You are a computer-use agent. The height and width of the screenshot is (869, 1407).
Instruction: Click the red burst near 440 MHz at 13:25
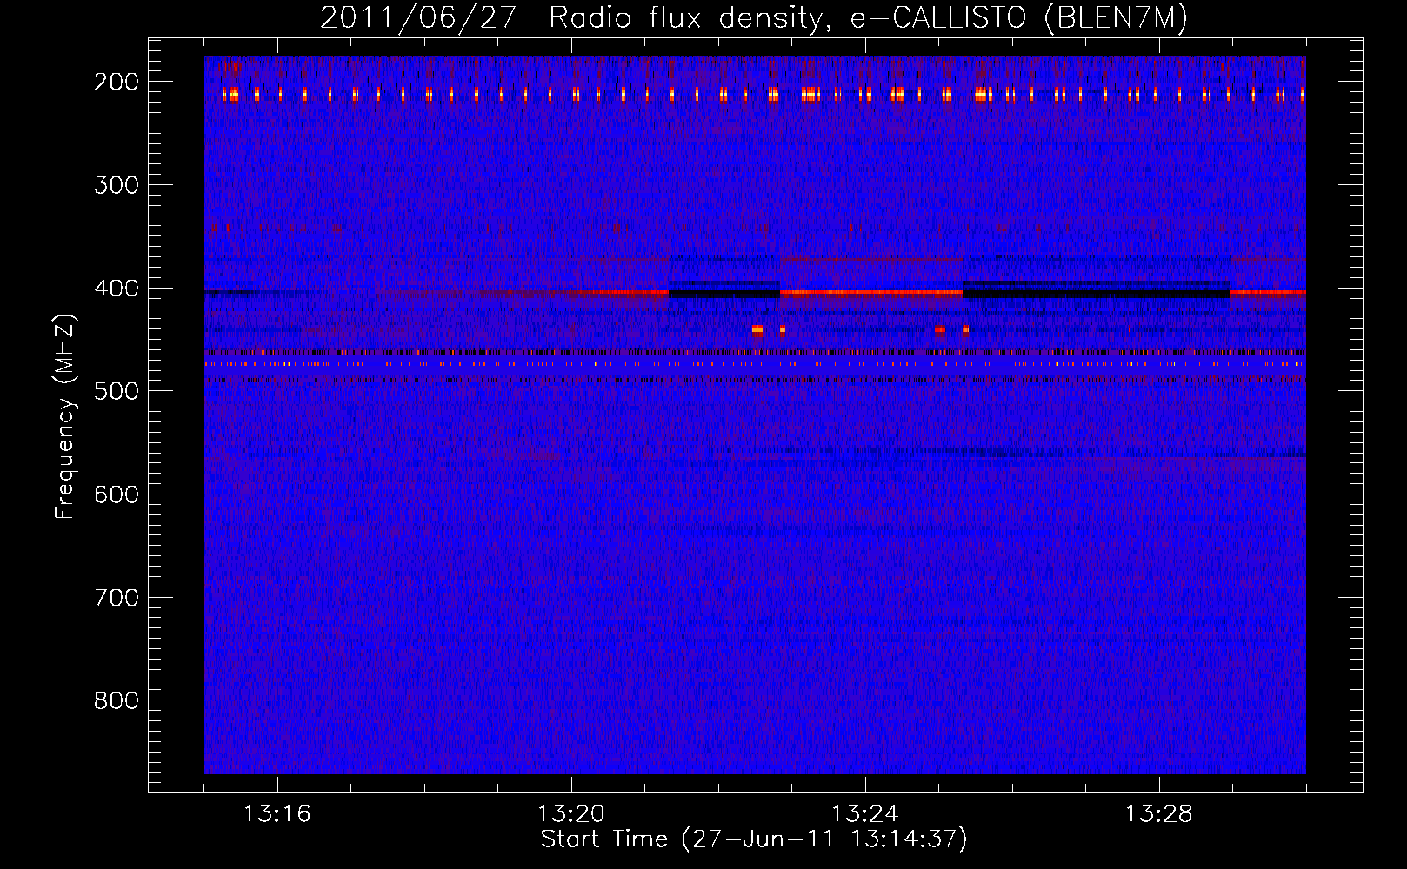coord(940,329)
